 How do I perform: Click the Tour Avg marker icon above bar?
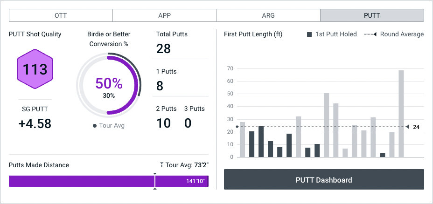[x=161, y=165]
